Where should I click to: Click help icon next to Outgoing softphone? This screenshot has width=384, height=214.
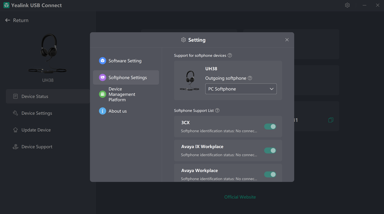point(250,78)
